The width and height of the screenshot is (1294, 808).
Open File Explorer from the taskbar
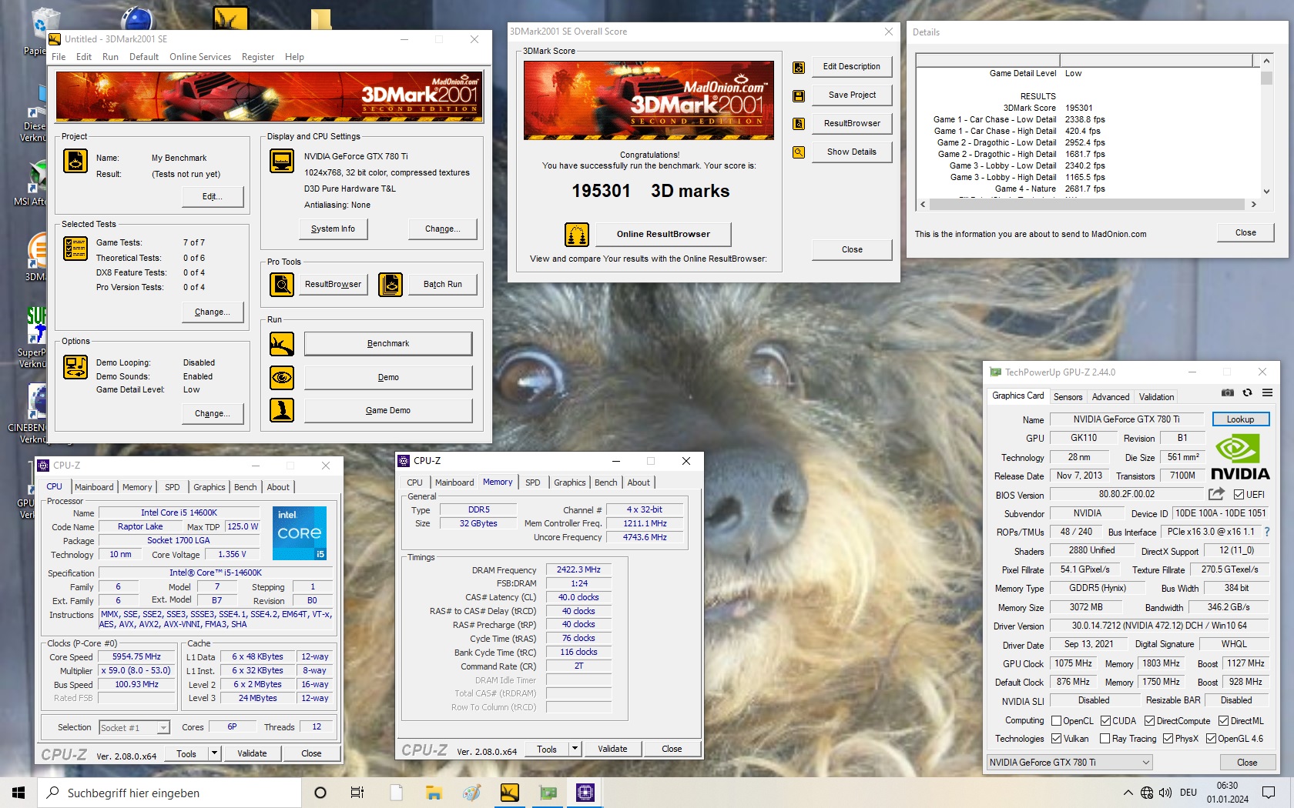[x=434, y=793]
